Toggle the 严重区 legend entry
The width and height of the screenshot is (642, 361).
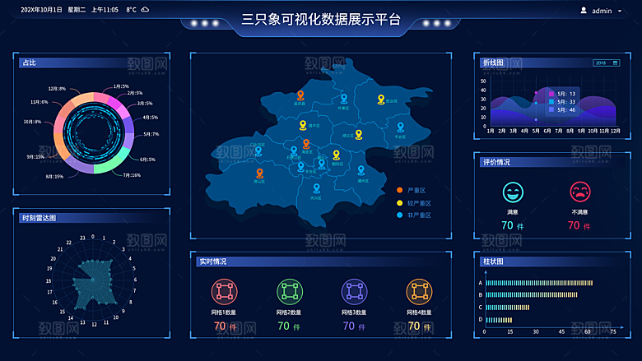[x=411, y=190]
